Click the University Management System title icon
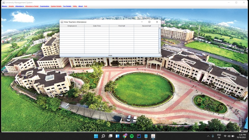Screen dimensions: 249x140 pos(3,2)
